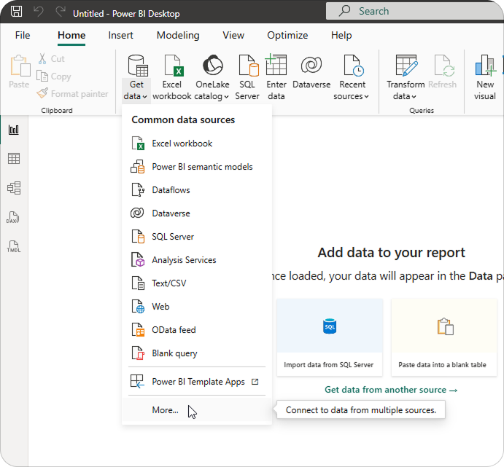This screenshot has width=504, height=467.
Task: Open the Modeling ribbon tab
Action: coord(178,35)
